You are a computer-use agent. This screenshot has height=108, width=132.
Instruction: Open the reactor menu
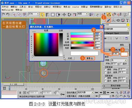[76, 7]
